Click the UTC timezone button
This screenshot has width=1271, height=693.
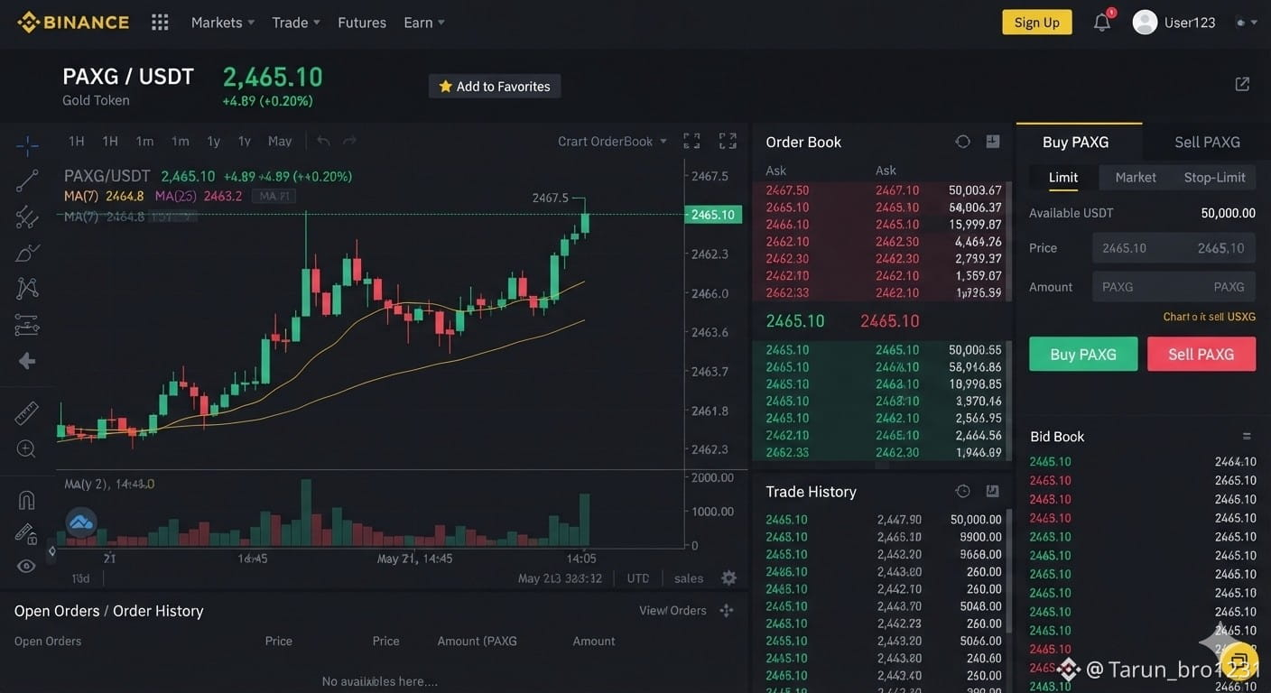pyautogui.click(x=638, y=578)
